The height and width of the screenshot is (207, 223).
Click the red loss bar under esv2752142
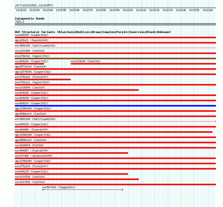pos(43,79)
